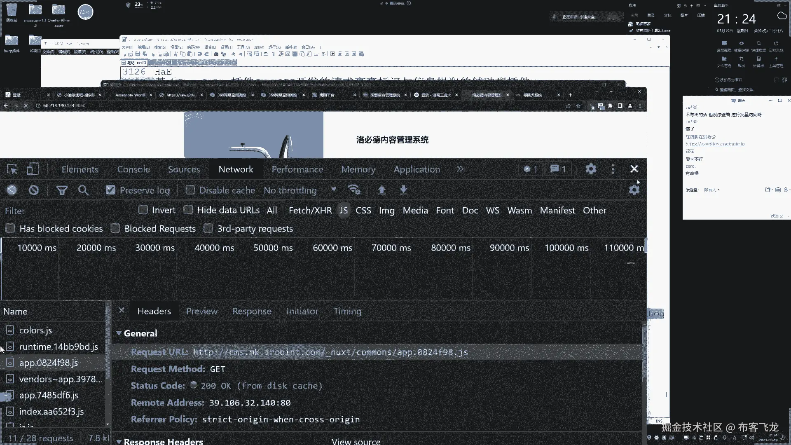Viewport: 791px width, 445px height.
Task: Expand more DevTools tabs chevron
Action: coord(460,169)
